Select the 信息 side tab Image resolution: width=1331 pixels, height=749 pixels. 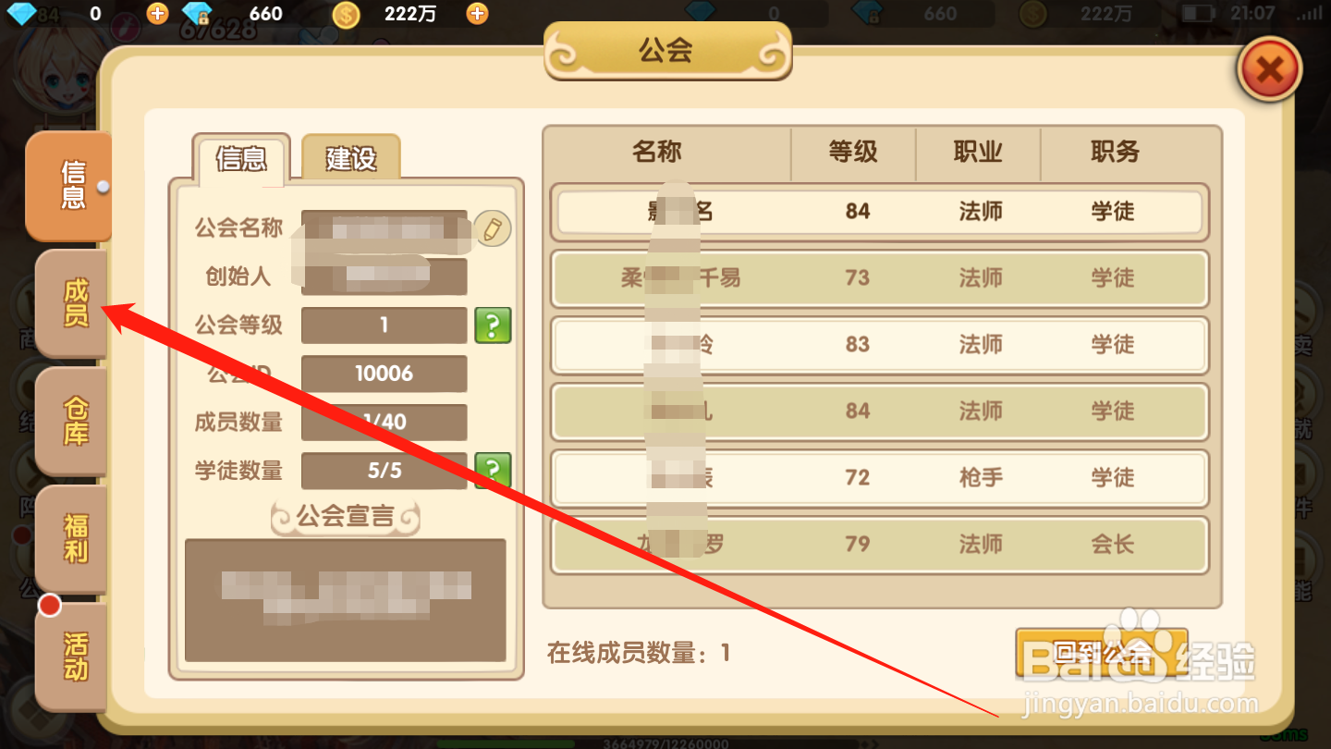[x=69, y=186]
